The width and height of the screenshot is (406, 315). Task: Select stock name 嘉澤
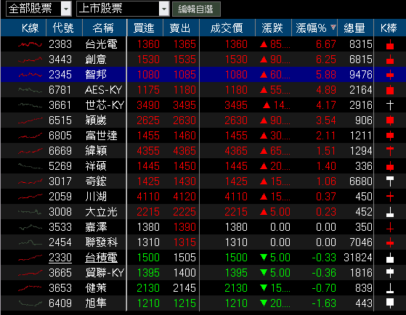click(96, 227)
